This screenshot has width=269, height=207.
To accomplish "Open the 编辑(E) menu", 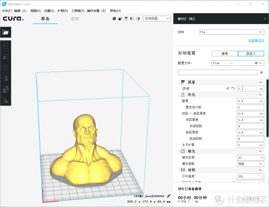I will coord(20,11).
